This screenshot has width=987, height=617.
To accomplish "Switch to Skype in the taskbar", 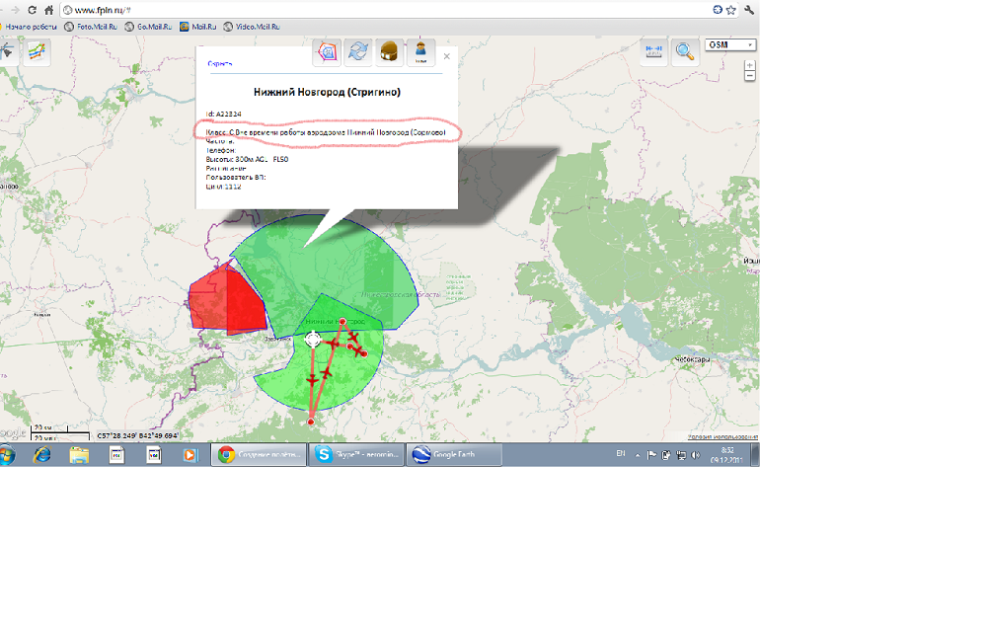I will 355,454.
